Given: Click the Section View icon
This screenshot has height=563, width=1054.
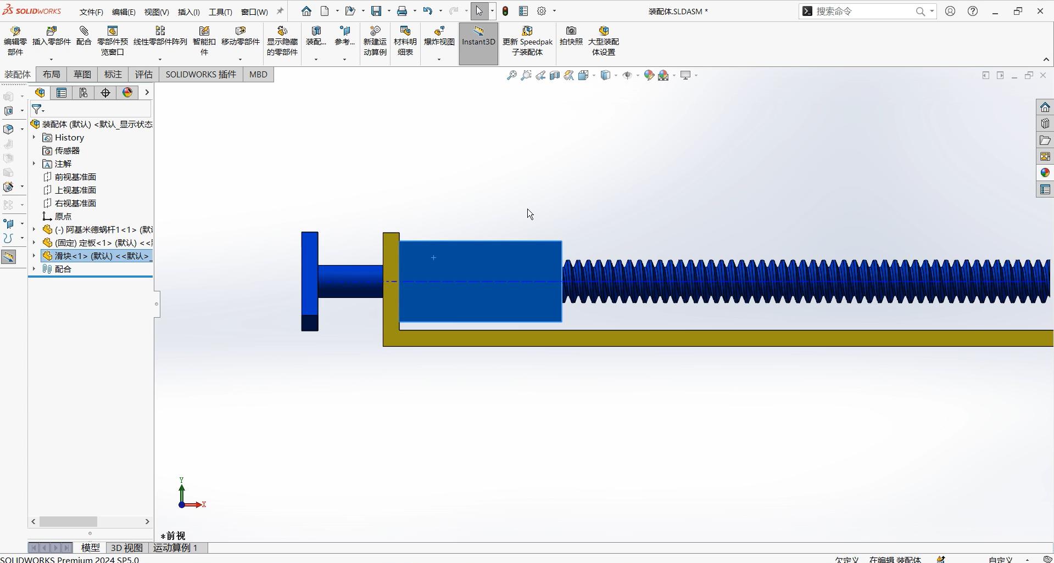Looking at the screenshot, I should [x=555, y=75].
